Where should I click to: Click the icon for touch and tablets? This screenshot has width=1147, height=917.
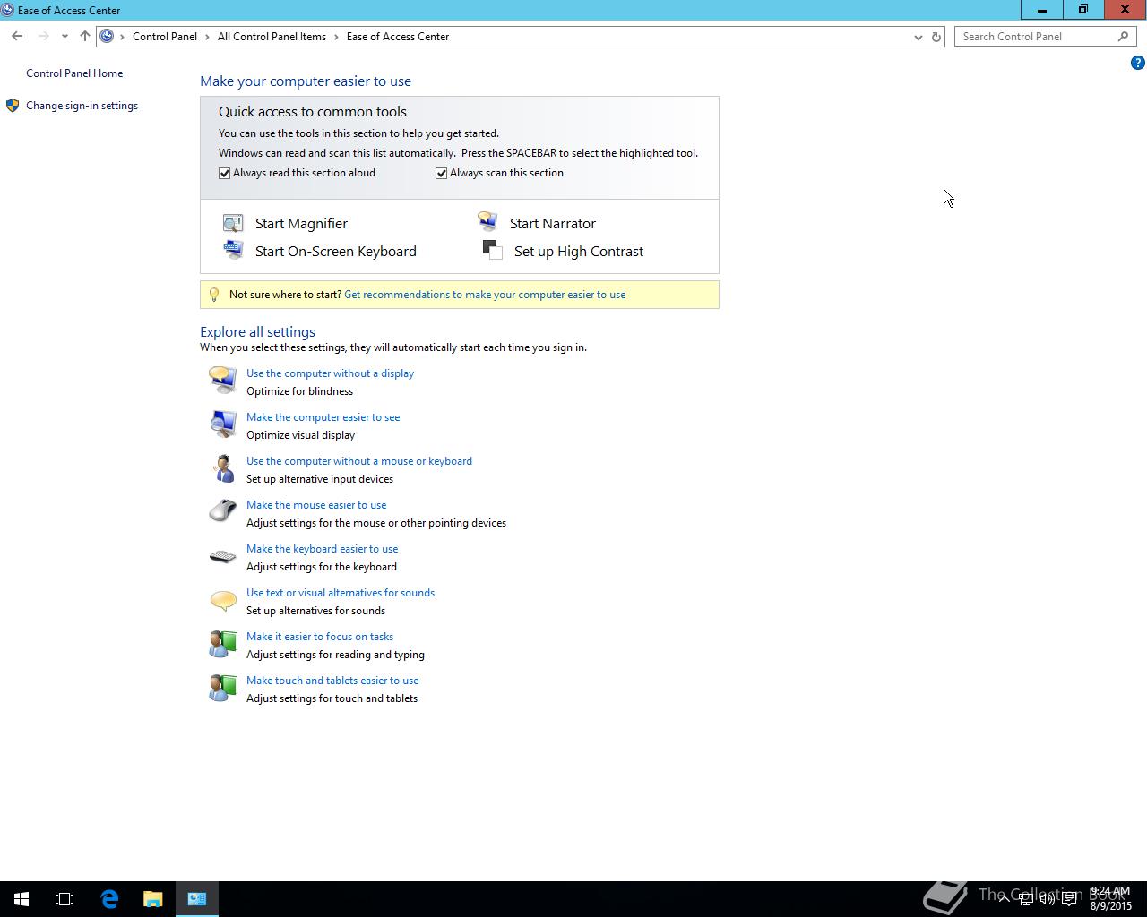[222, 687]
